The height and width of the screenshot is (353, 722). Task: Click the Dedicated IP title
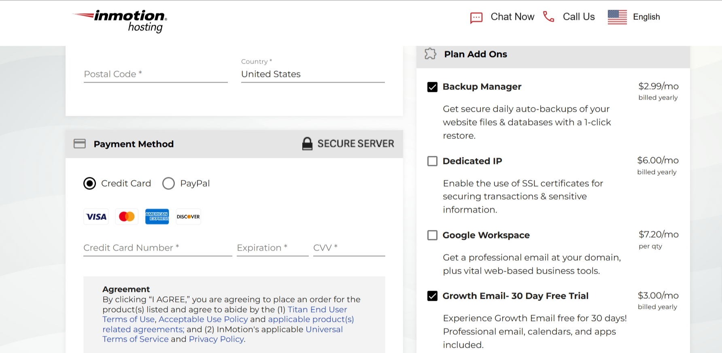click(472, 161)
